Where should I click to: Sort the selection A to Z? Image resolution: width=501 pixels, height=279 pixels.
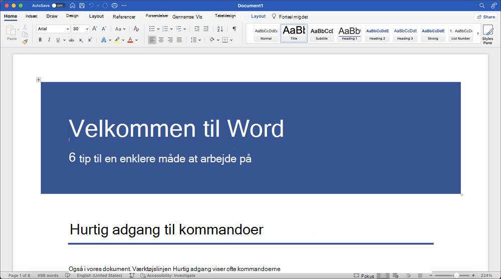point(220,29)
